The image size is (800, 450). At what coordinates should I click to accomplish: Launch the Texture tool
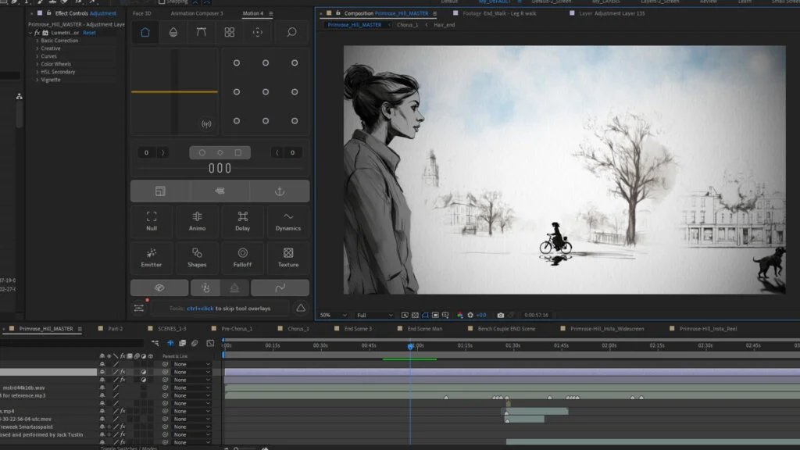288,258
